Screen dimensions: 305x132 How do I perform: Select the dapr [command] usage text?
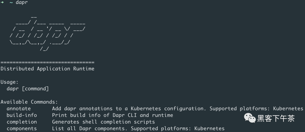28,89
